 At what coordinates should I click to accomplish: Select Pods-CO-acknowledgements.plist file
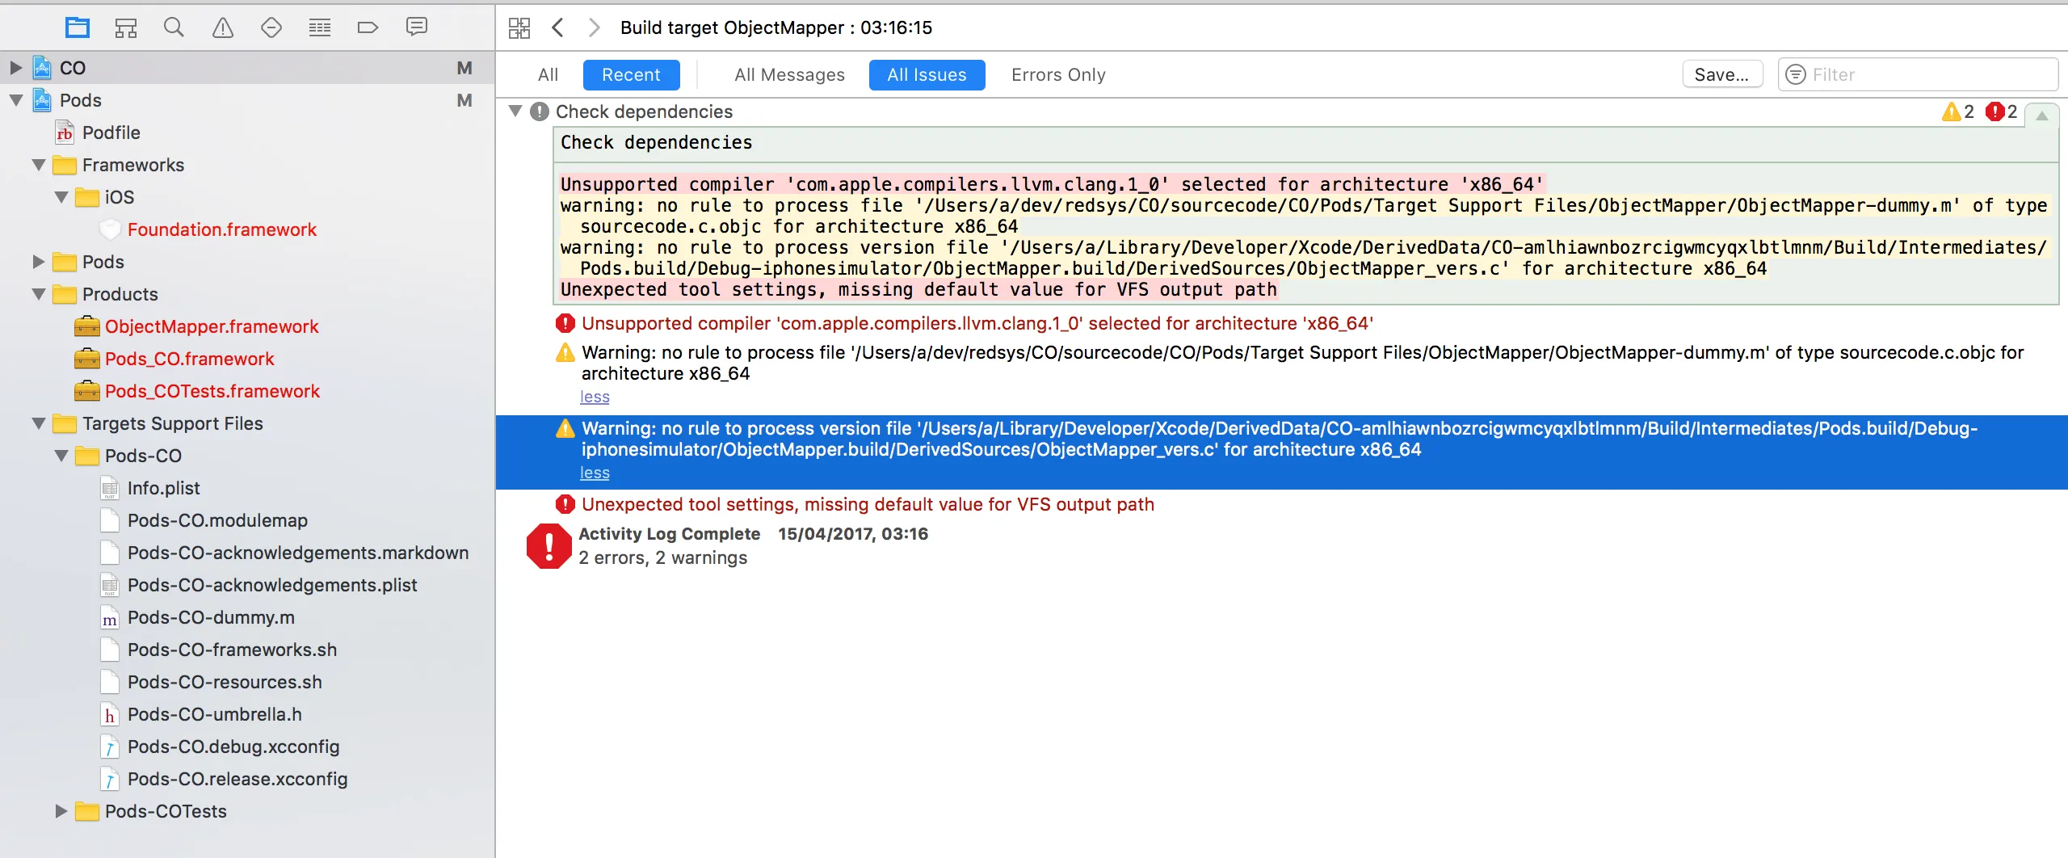coord(272,586)
